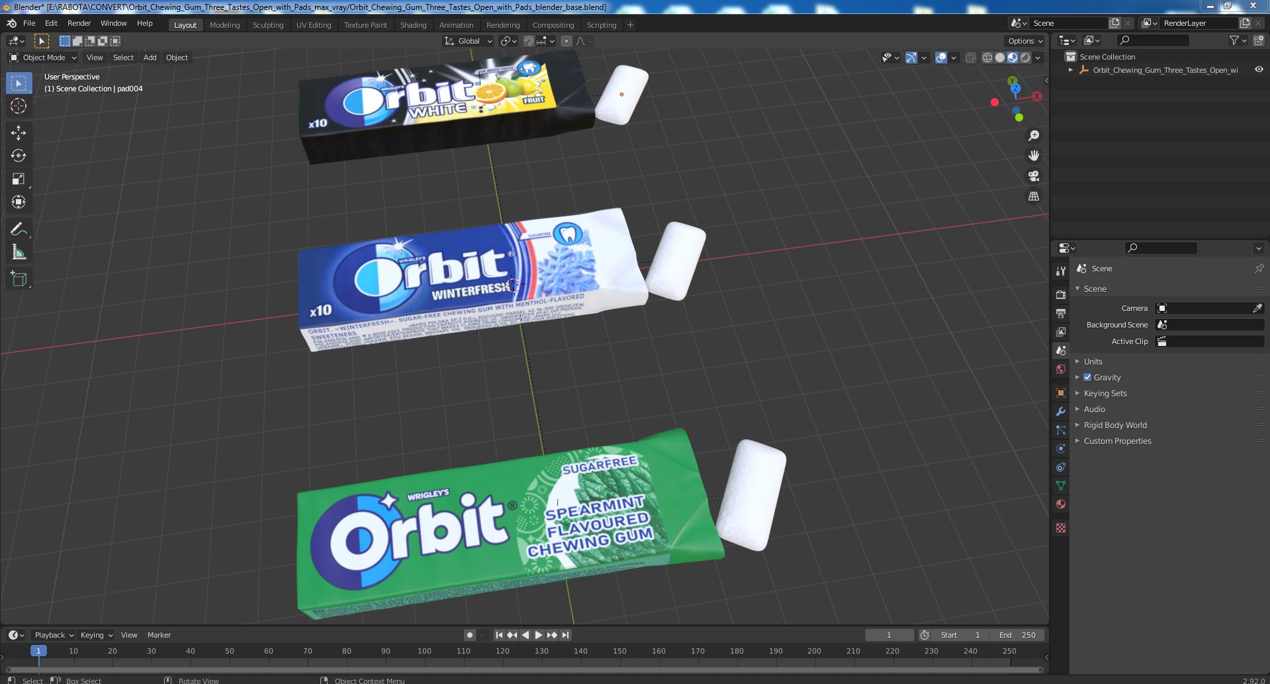The width and height of the screenshot is (1270, 684).
Task: Expand the Custom Properties panel
Action: tap(1117, 441)
